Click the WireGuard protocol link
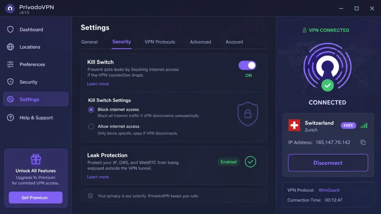 coord(329,190)
